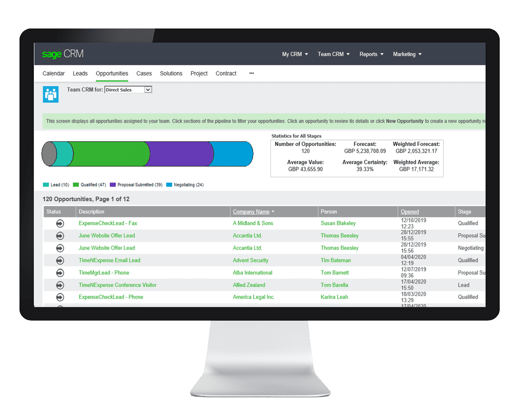This screenshot has height=416, width=520.
Task: Open company Advent Security
Action: point(251,260)
